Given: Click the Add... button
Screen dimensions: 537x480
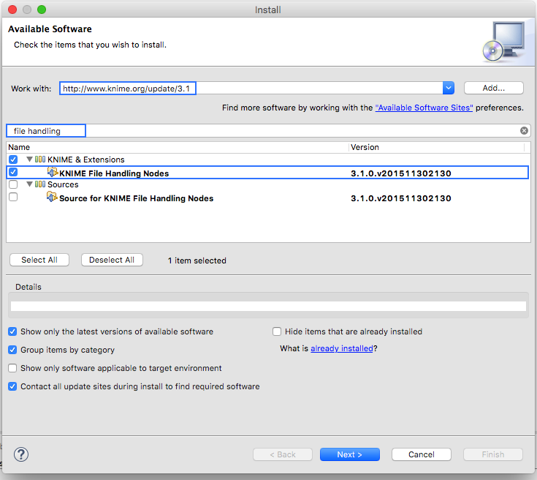Looking at the screenshot, I should 493,88.
